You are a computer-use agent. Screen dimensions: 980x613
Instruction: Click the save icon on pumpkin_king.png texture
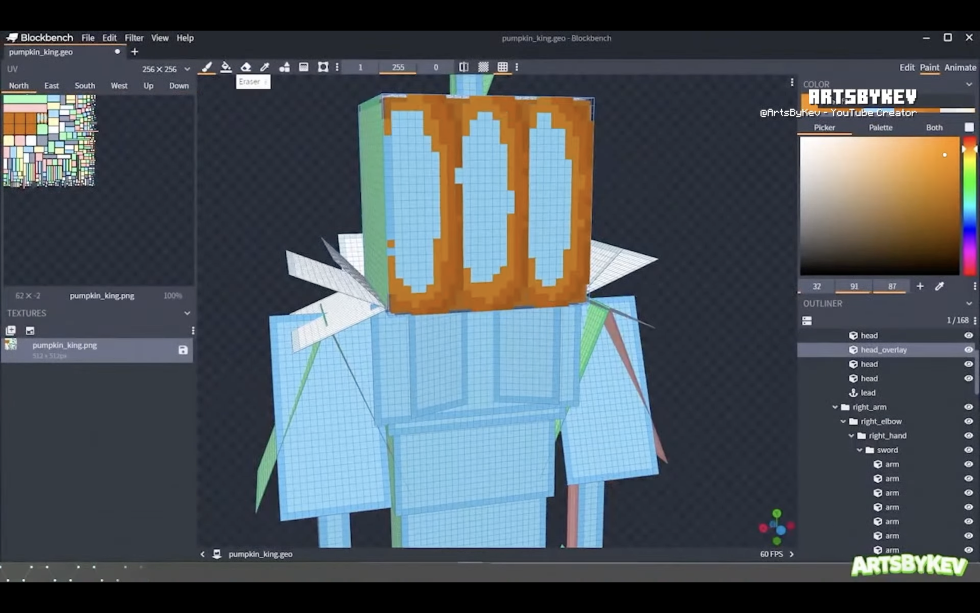click(183, 350)
